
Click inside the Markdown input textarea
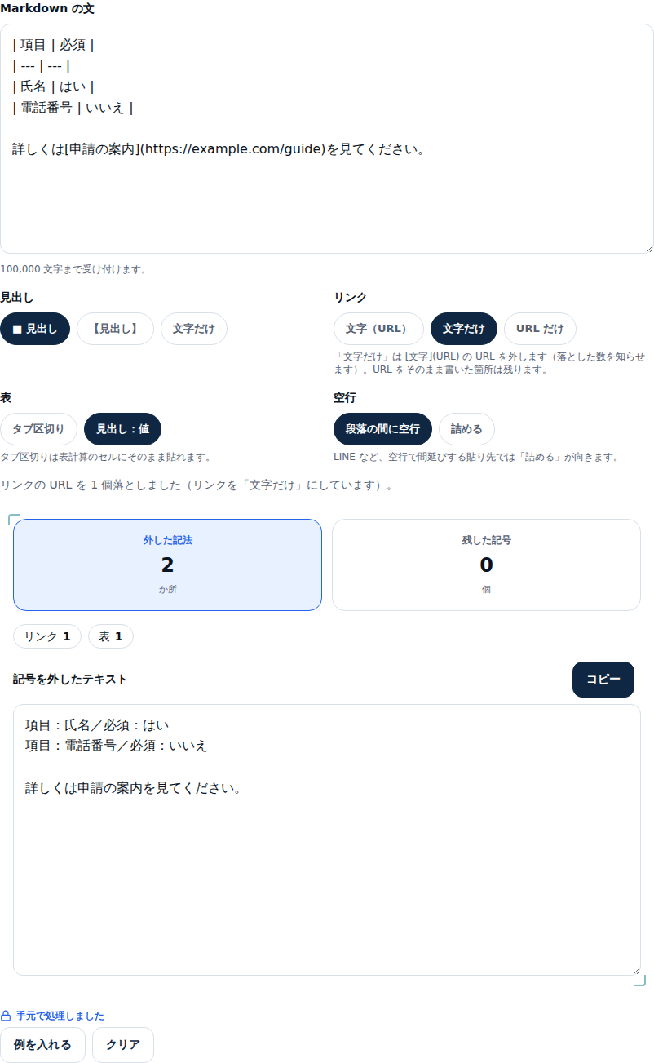pos(327,139)
